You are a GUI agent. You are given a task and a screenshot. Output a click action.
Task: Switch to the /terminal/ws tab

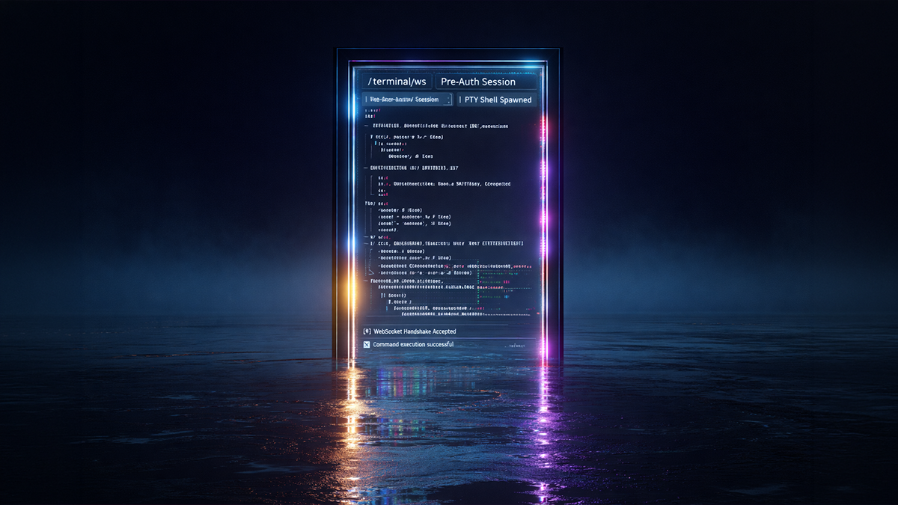[x=395, y=81]
